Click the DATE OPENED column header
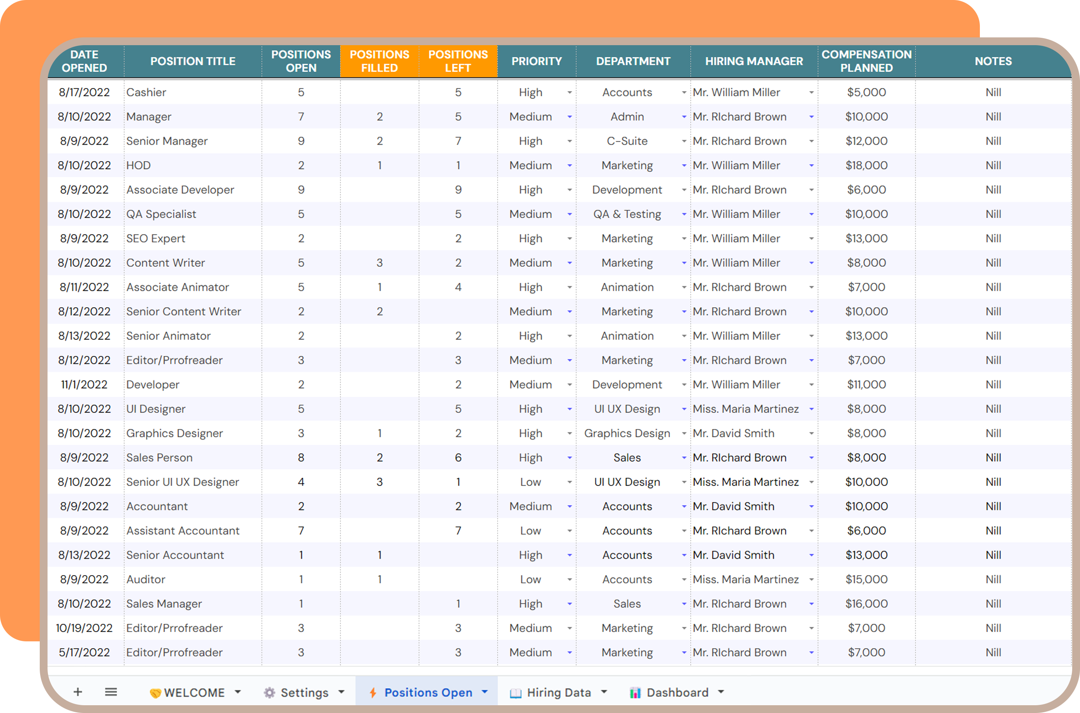This screenshot has width=1080, height=713. click(86, 61)
